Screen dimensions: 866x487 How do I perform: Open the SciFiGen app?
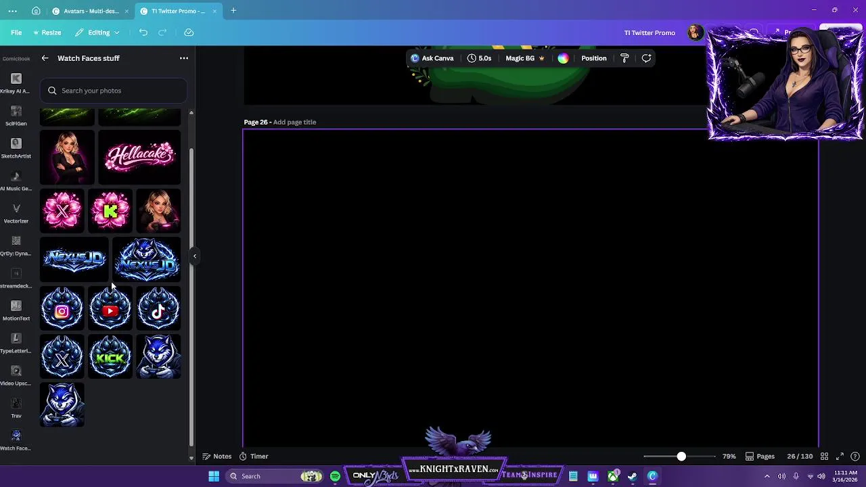(x=16, y=116)
